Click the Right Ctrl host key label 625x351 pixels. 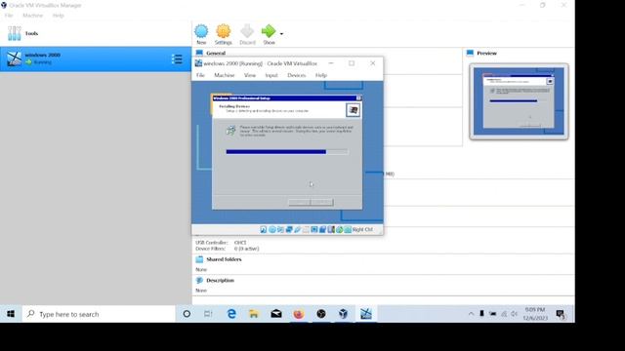pos(362,230)
